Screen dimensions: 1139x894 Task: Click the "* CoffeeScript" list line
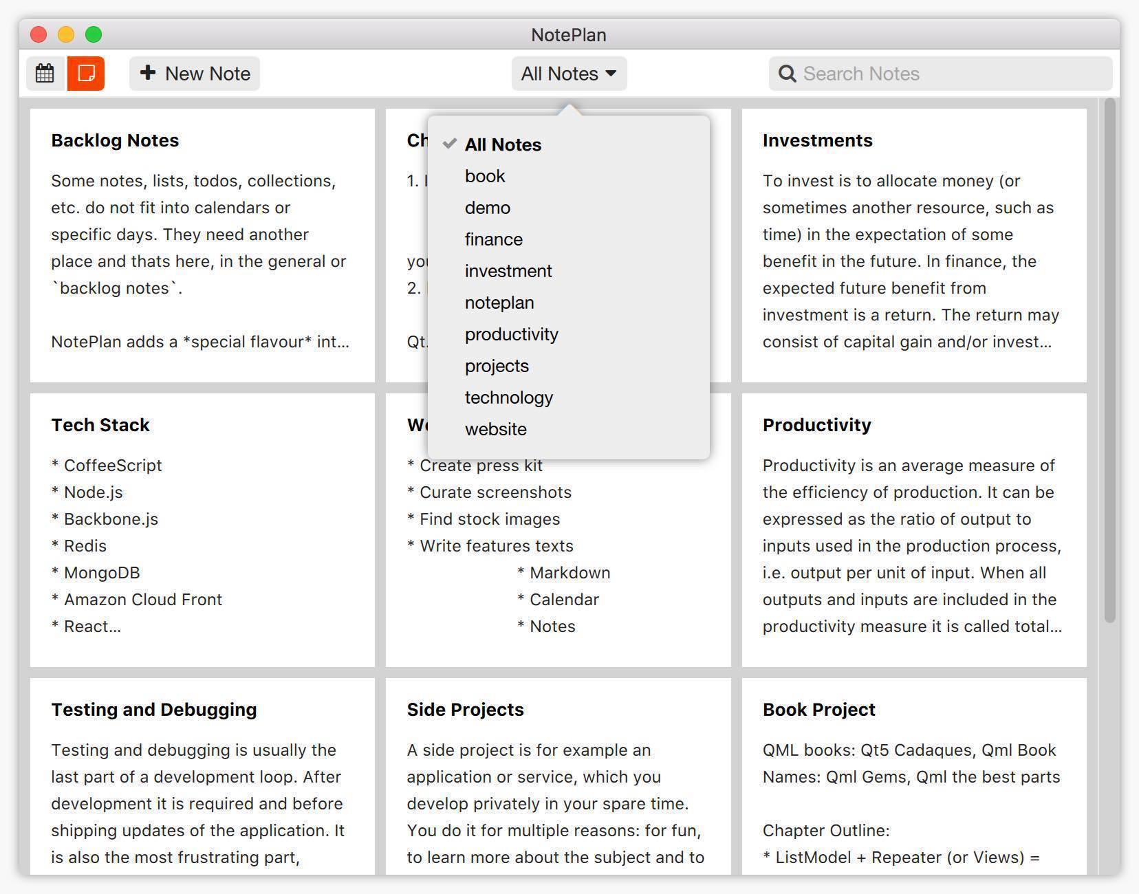coord(107,466)
